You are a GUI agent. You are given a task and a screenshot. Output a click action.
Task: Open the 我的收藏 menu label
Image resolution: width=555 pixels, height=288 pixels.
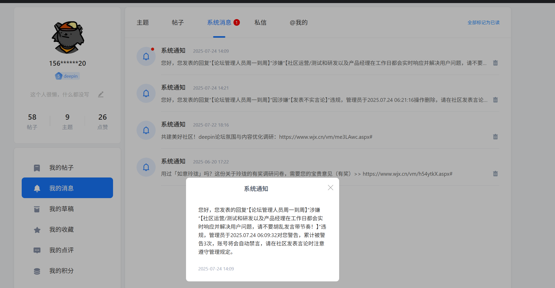pos(61,230)
